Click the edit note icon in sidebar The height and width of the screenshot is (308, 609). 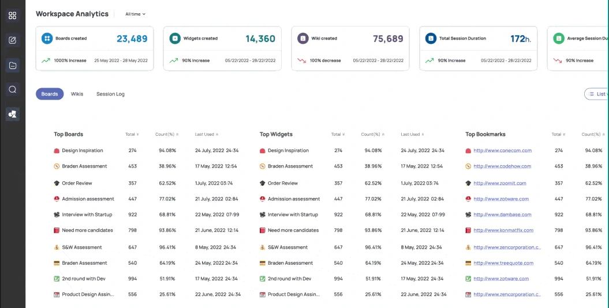tap(13, 40)
